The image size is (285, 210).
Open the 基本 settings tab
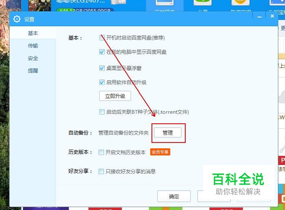(x=33, y=33)
